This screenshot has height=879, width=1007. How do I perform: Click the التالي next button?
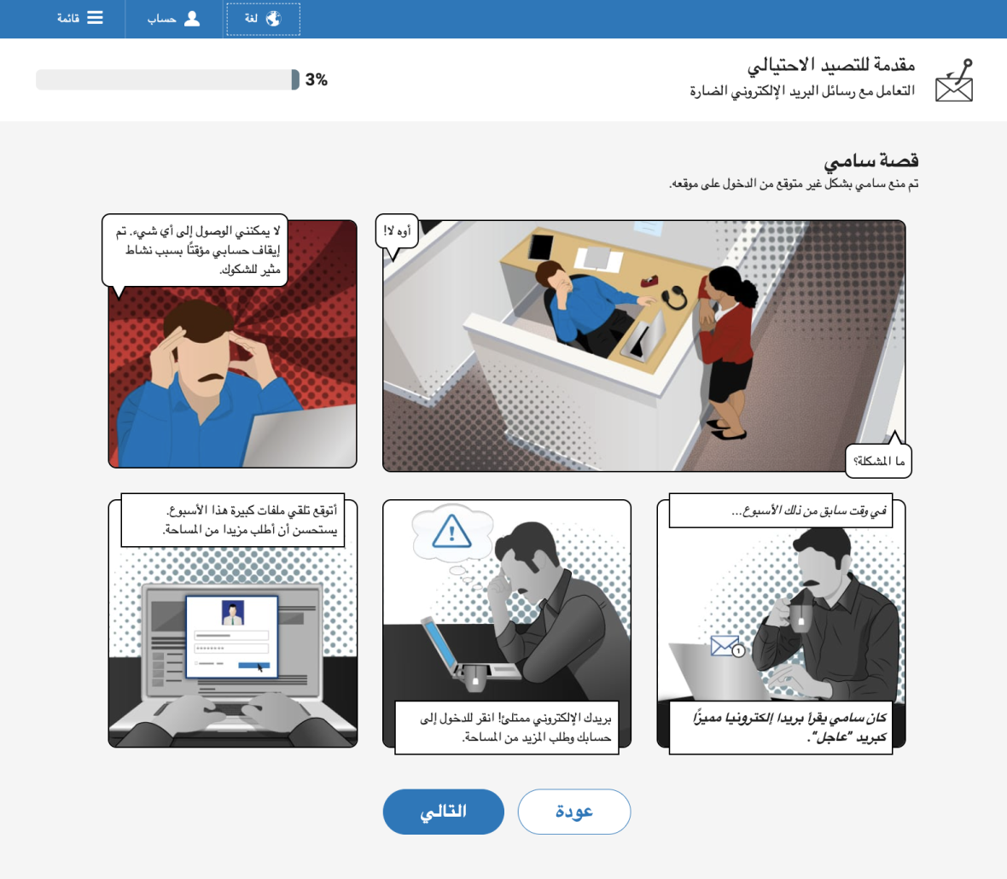[443, 812]
